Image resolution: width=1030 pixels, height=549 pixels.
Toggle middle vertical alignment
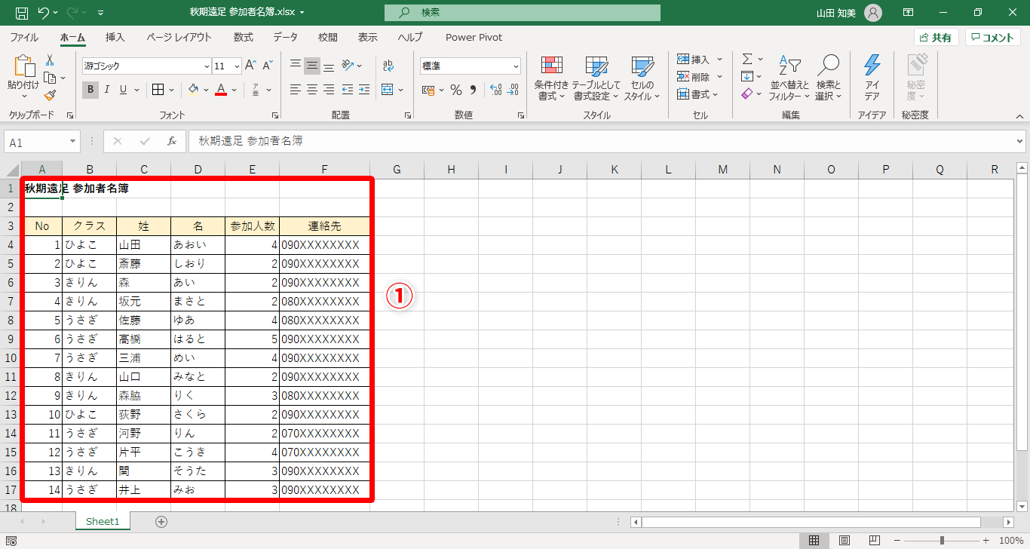[x=312, y=66]
